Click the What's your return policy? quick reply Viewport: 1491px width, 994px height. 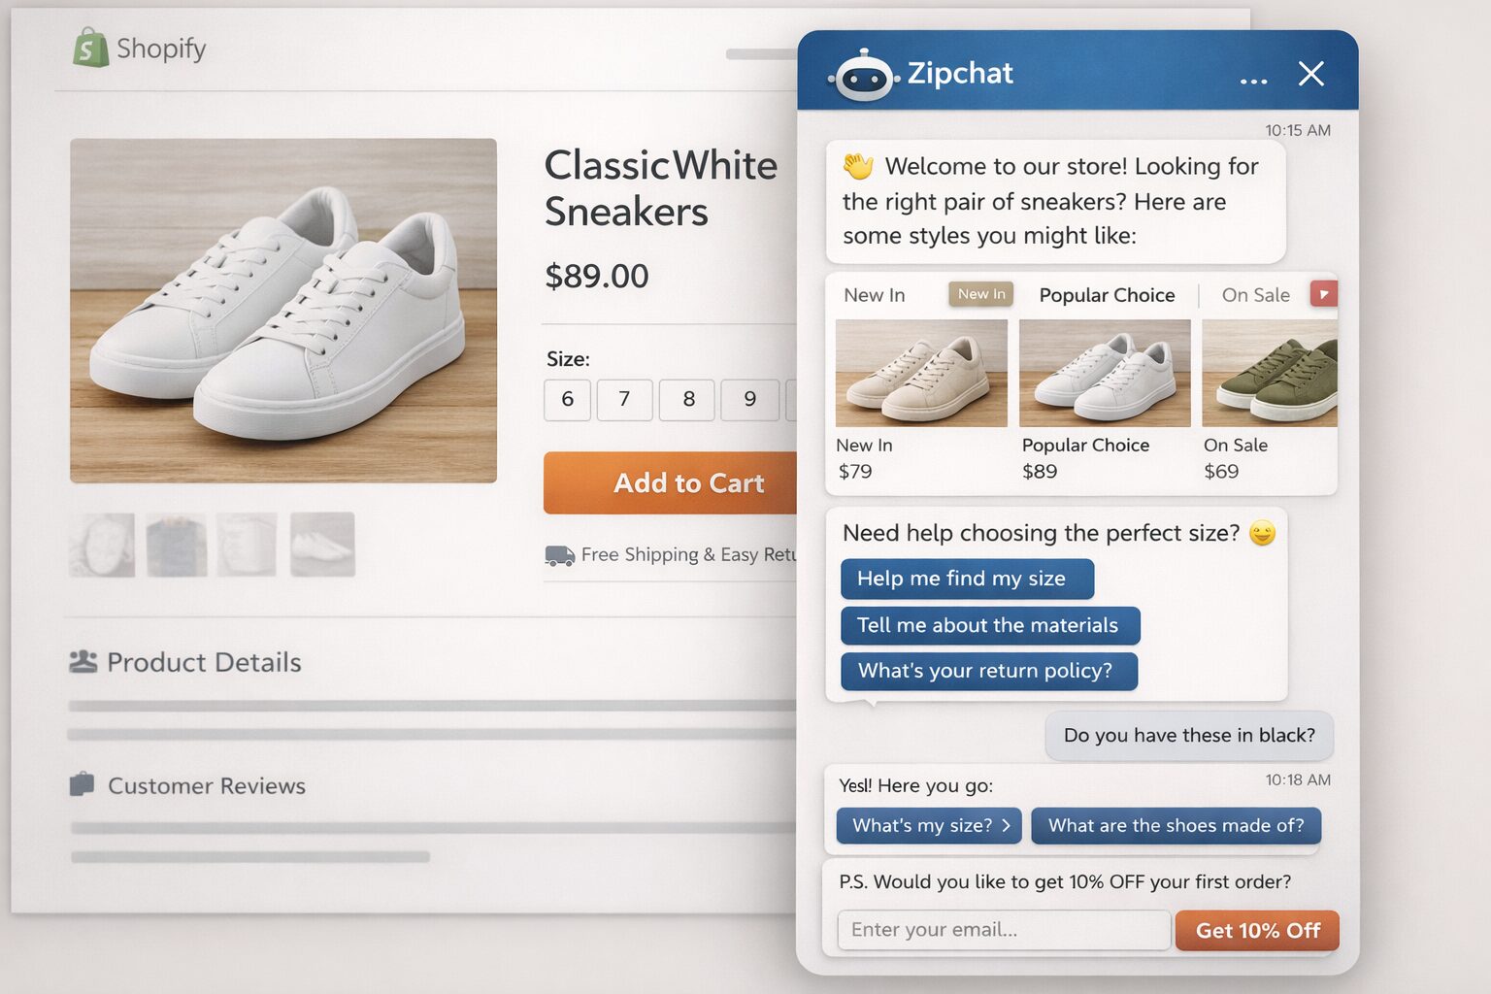pyautogui.click(x=988, y=671)
